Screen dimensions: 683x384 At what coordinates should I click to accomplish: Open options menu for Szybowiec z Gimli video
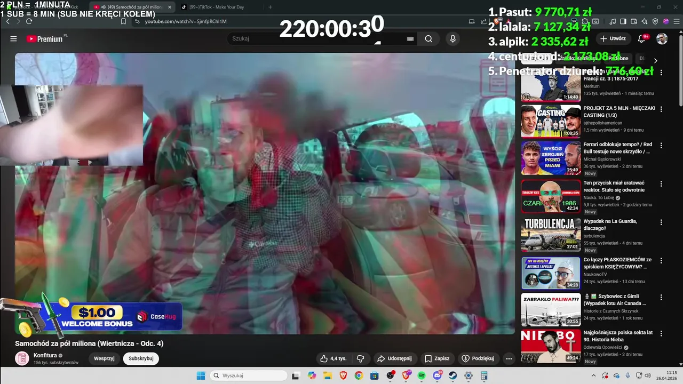(x=661, y=297)
